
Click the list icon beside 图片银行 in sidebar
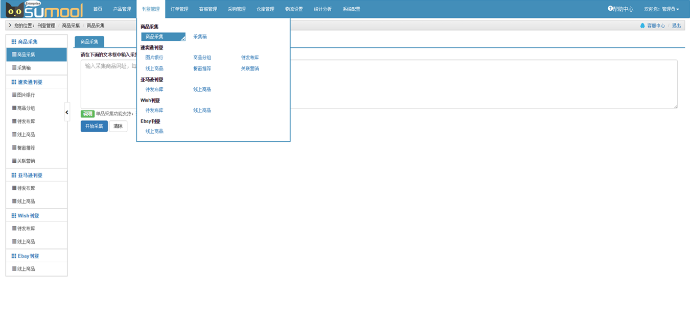point(14,95)
